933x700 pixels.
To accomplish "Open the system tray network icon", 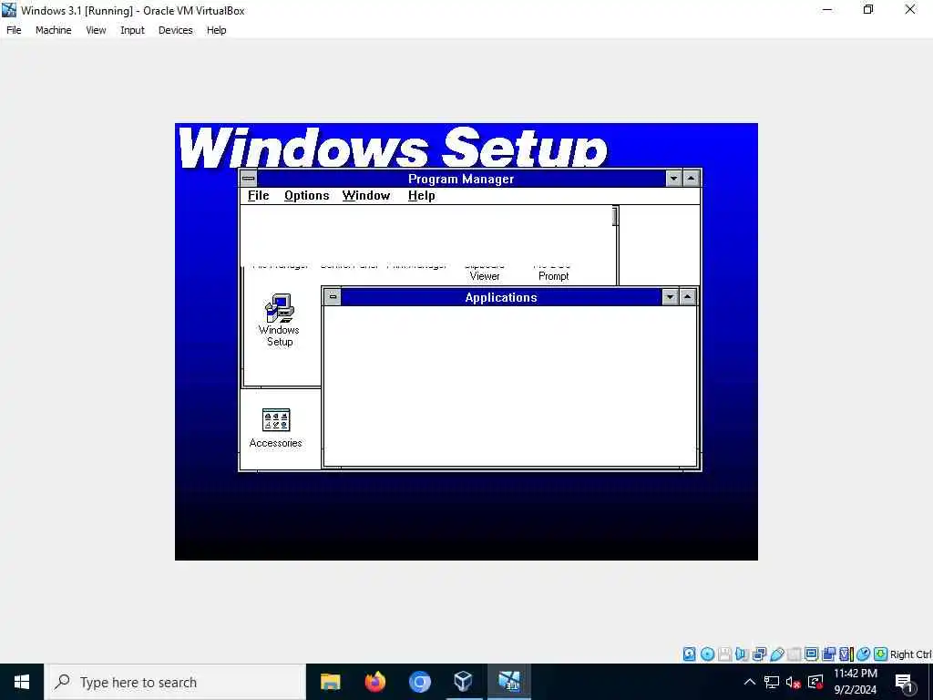I will point(772,682).
